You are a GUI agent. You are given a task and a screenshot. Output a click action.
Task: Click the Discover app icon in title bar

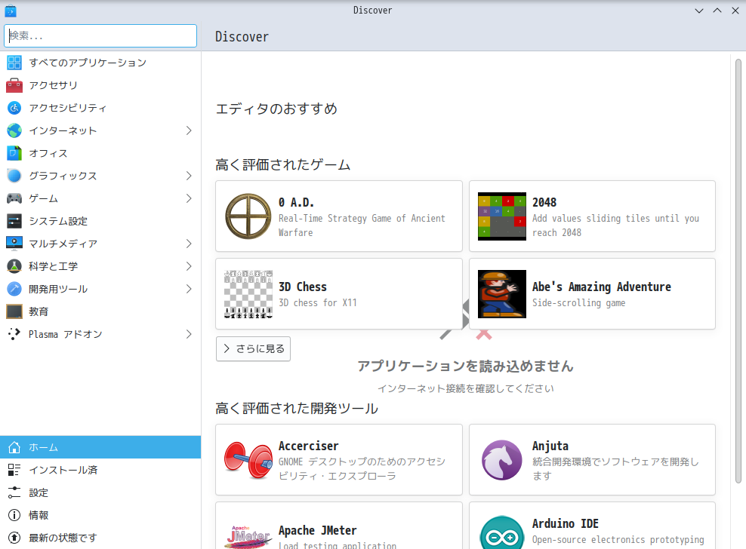(x=11, y=11)
